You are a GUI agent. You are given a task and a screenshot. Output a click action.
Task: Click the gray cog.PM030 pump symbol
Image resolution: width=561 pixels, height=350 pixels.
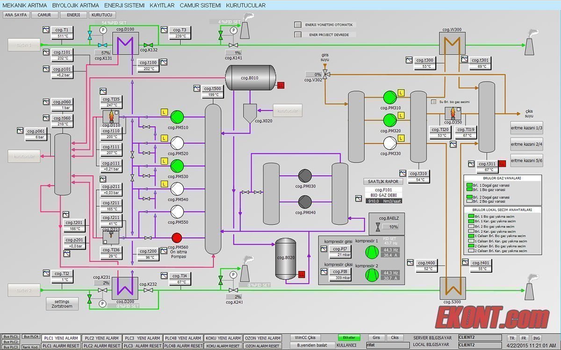click(x=305, y=176)
